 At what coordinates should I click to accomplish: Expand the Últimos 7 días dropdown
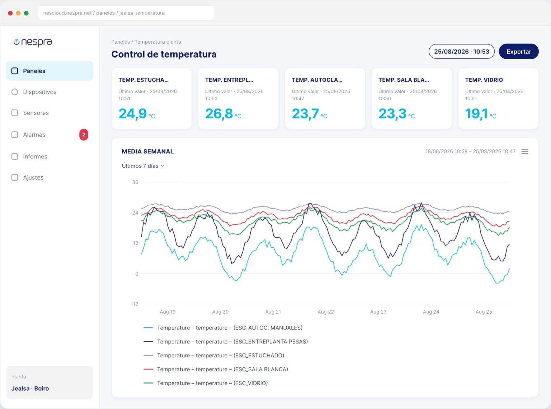pyautogui.click(x=143, y=166)
